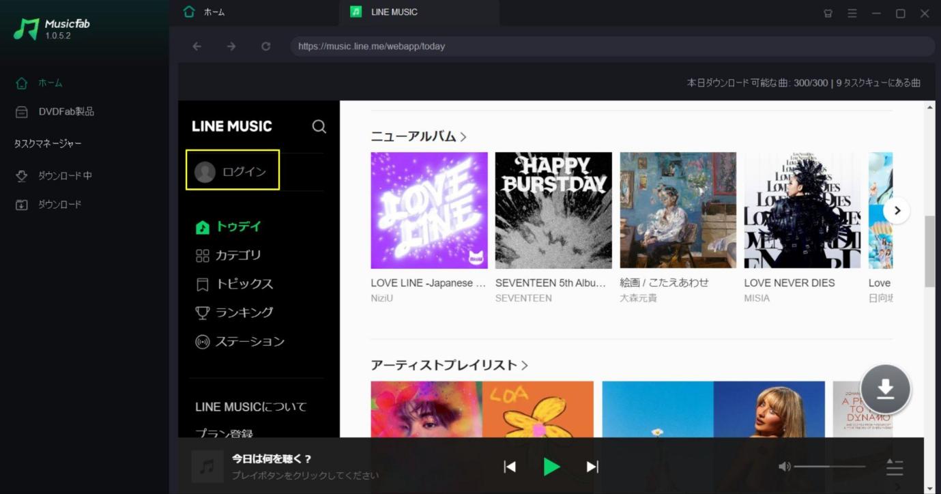
Task: Click scrollbar up arrow
Action: coord(929,107)
